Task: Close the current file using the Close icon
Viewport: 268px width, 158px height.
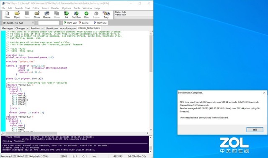Action: pyautogui.click(x=37, y=15)
